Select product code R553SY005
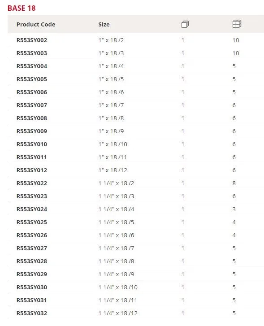264x326 pixels. [x=31, y=79]
